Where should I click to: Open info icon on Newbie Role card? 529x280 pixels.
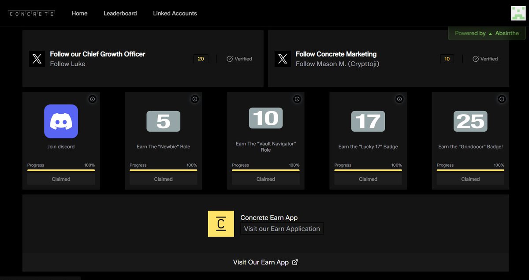[x=194, y=99]
